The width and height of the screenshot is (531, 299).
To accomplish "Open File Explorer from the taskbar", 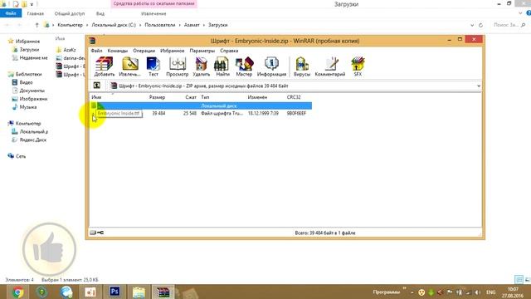I will [139, 292].
